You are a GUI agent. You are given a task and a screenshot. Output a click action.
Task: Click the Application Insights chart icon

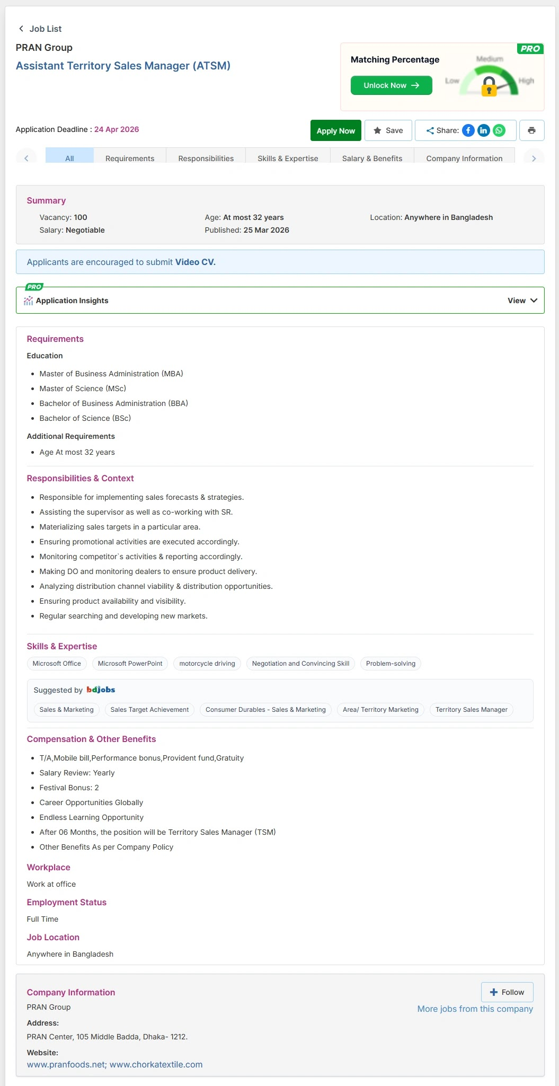pyautogui.click(x=29, y=301)
